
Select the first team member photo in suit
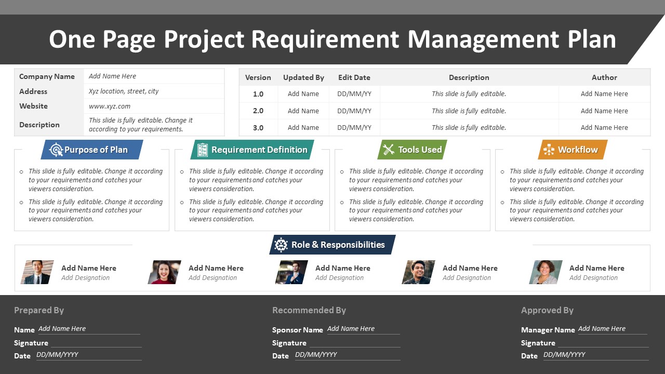(37, 272)
